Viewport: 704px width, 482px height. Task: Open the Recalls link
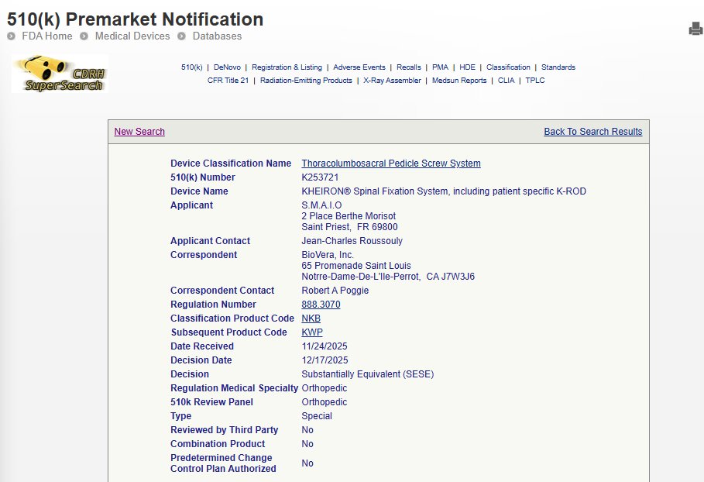[x=409, y=67]
